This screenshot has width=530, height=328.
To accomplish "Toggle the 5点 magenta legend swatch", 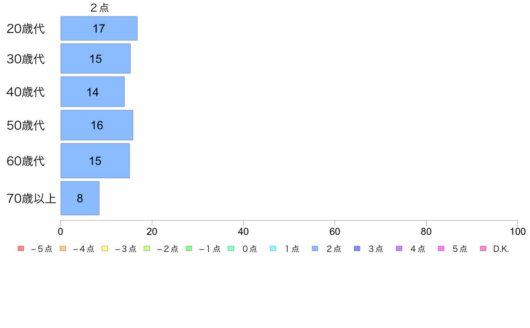I will pos(441,249).
